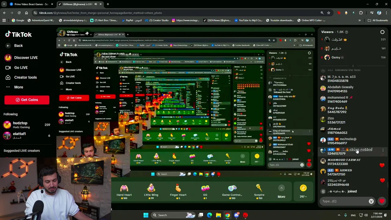Tap the red heart like button
The width and height of the screenshot is (391, 220).
pyautogui.click(x=382, y=201)
